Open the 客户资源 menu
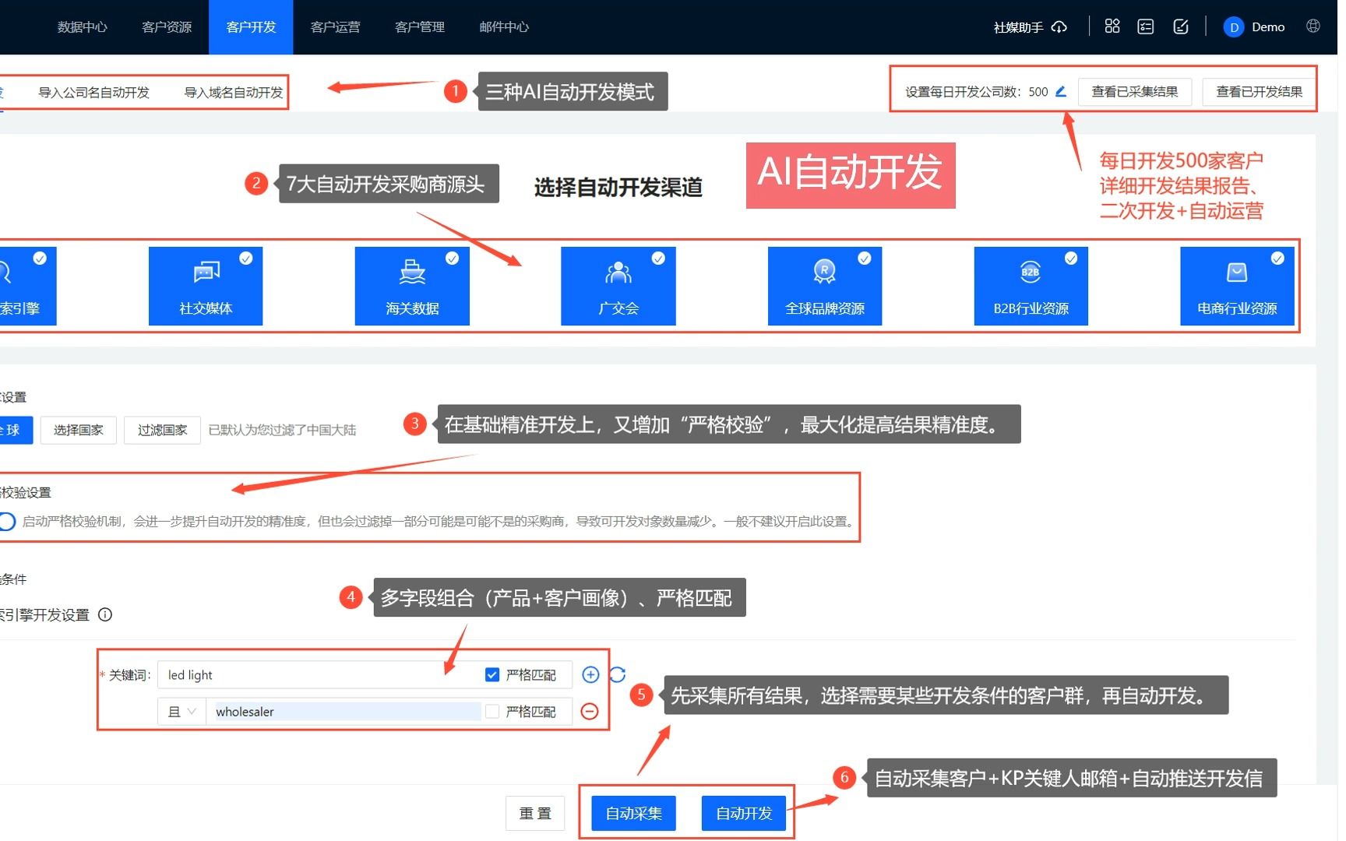Screen dimensions: 1346x841 (x=167, y=27)
